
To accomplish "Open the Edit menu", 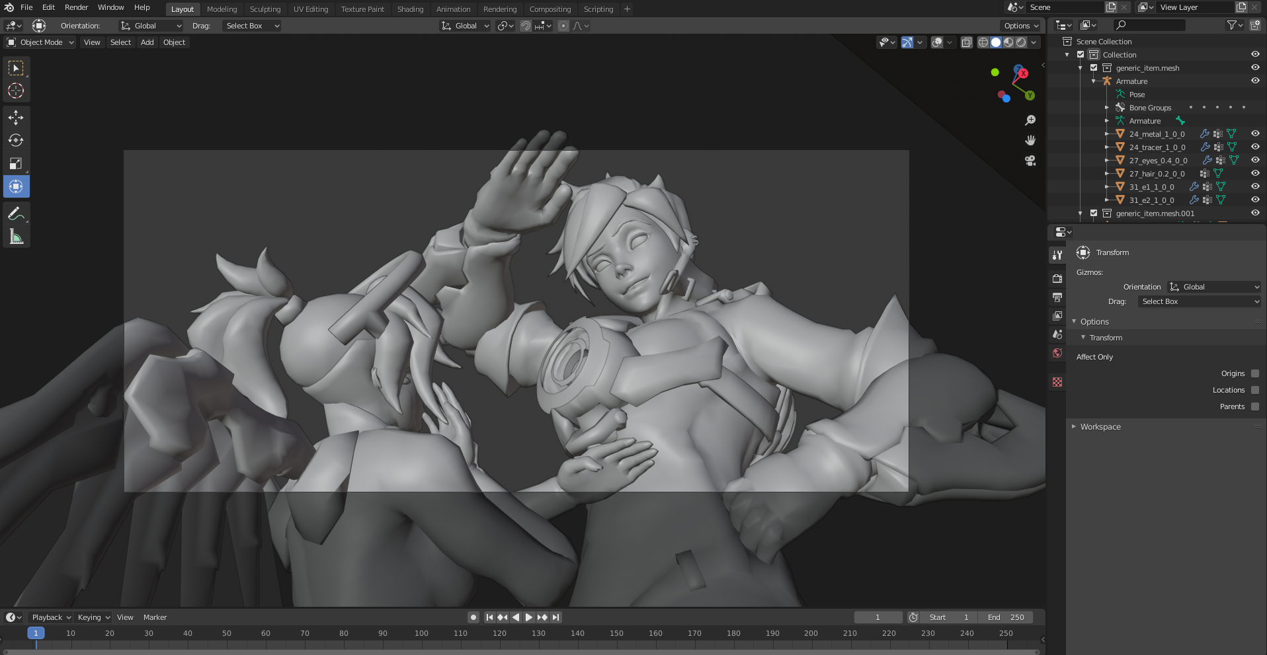I will (49, 7).
